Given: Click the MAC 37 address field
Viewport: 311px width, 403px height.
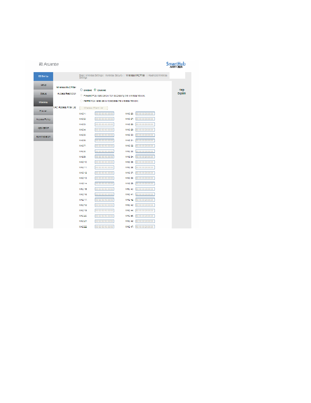Looking at the screenshot, I should pyautogui.click(x=145, y=173).
